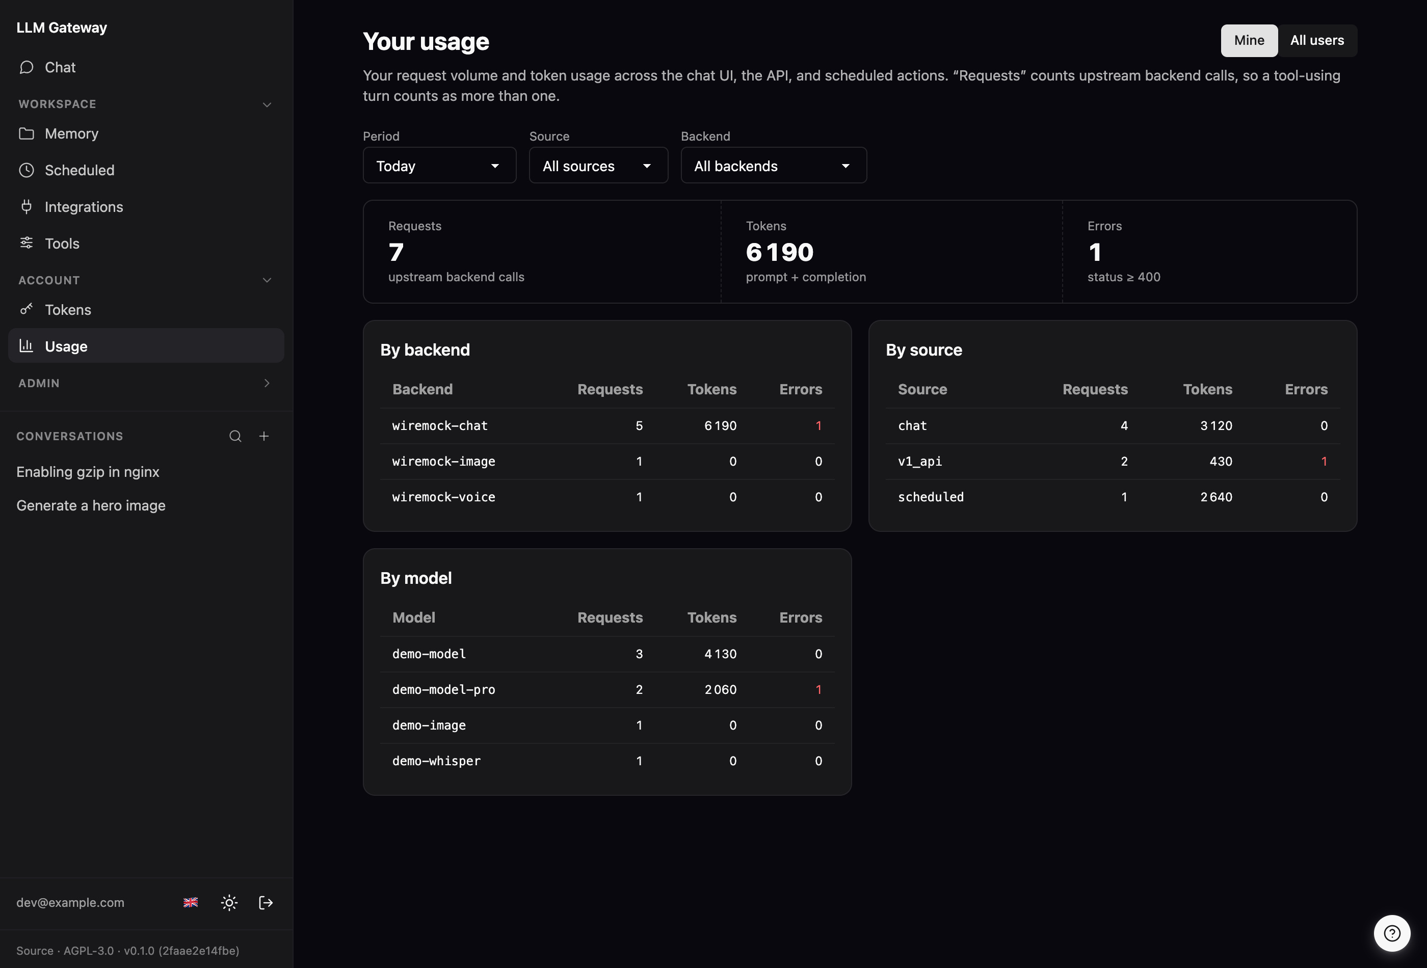Image resolution: width=1427 pixels, height=968 pixels.
Task: Open the Period dropdown showing Today
Action: (439, 165)
